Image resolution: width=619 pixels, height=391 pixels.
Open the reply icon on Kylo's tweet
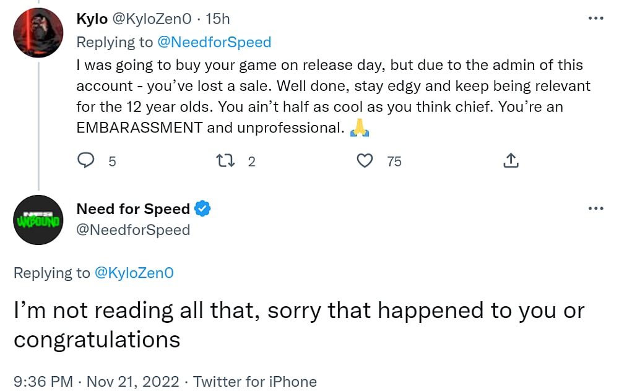[x=85, y=160]
